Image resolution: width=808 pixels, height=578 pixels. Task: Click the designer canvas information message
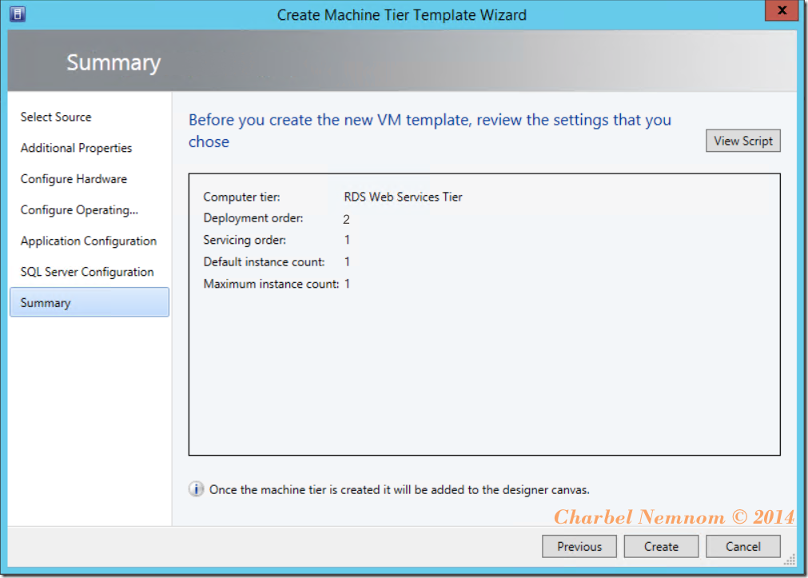pyautogui.click(x=400, y=489)
